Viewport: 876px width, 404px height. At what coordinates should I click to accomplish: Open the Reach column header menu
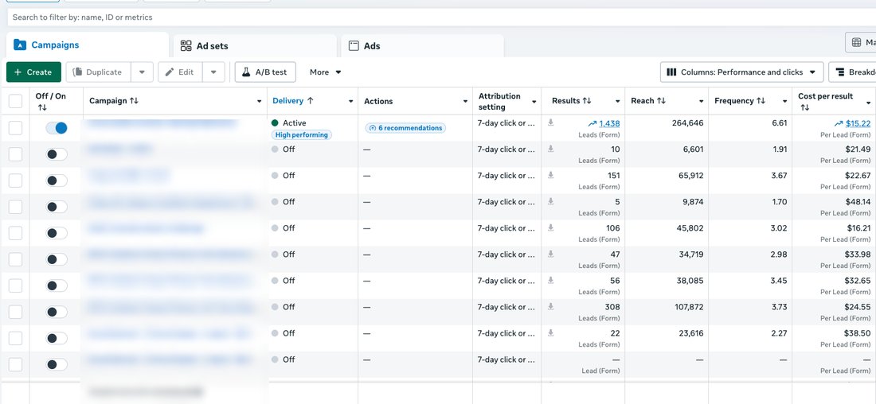701,102
